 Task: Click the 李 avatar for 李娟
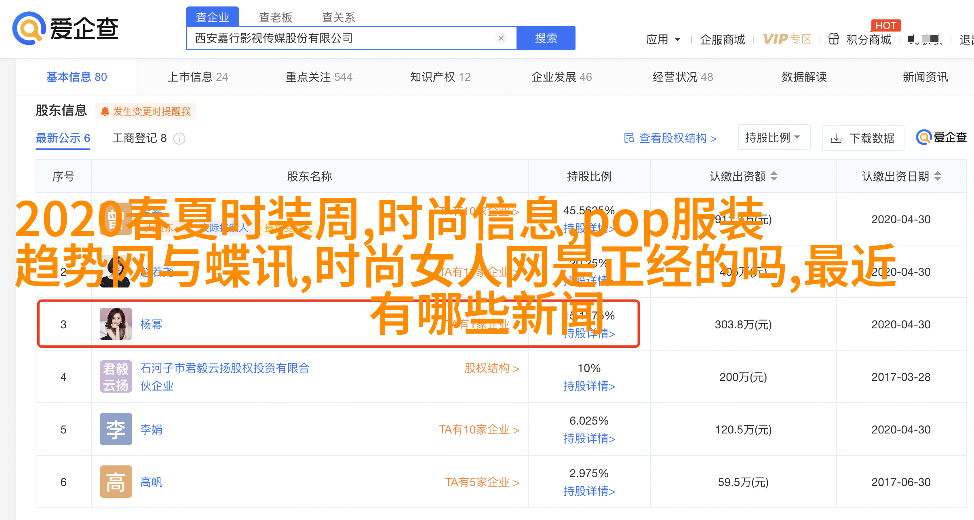click(116, 429)
